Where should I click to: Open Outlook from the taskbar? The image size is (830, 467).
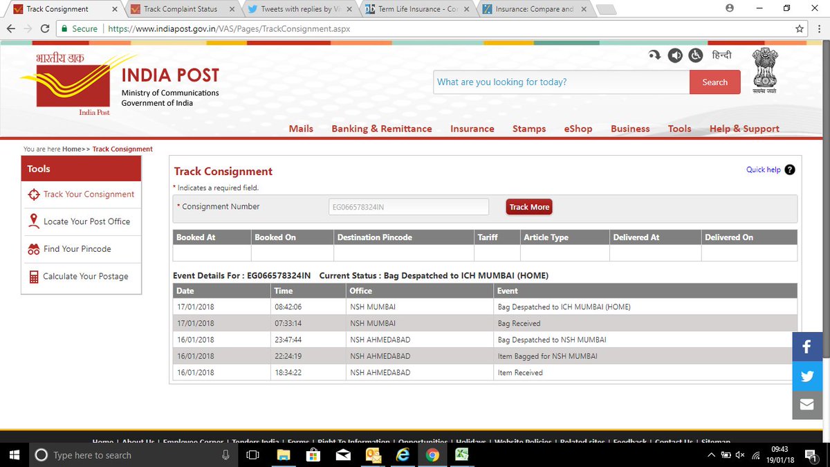[373, 455]
